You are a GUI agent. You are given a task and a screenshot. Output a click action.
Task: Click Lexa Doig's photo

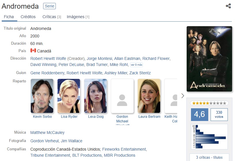click(x=95, y=96)
